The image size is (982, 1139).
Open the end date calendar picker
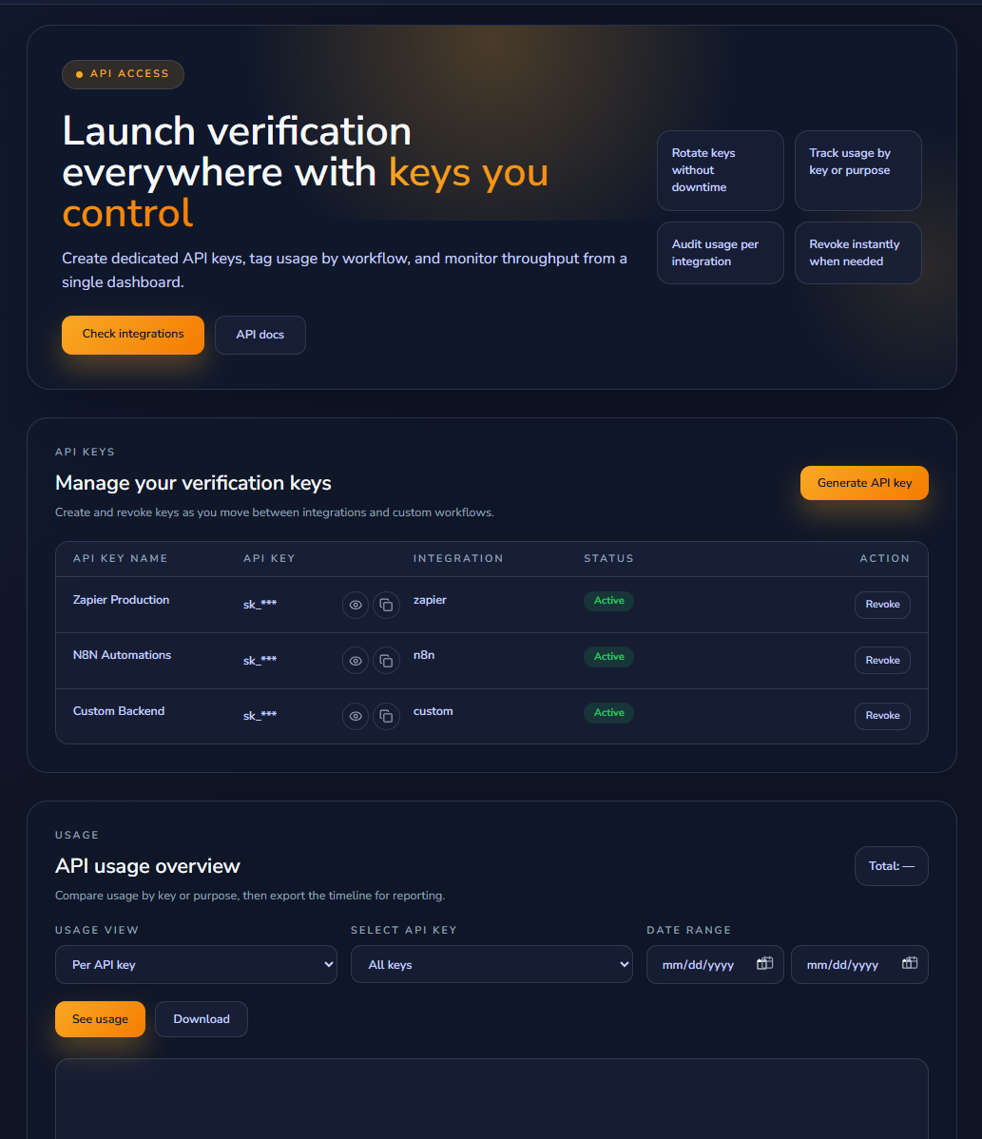pos(910,963)
